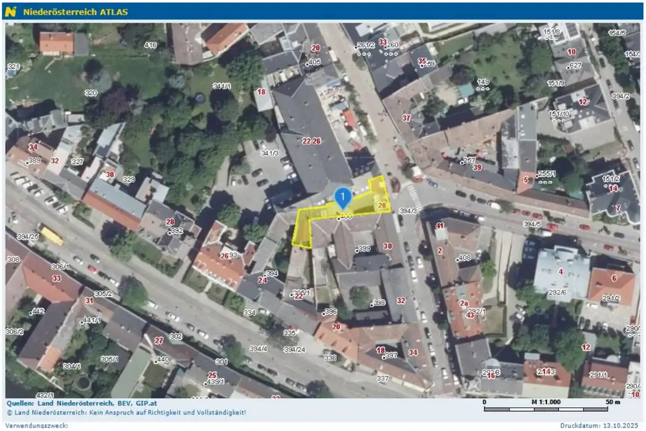Click parcel number 416 in the garden
This screenshot has width=646, height=431.
150,45
